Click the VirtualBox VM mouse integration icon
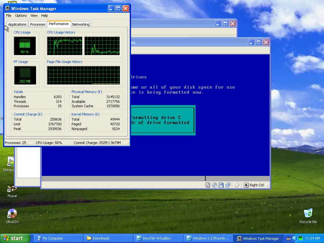The width and height of the screenshot is (324, 243). click(237, 185)
